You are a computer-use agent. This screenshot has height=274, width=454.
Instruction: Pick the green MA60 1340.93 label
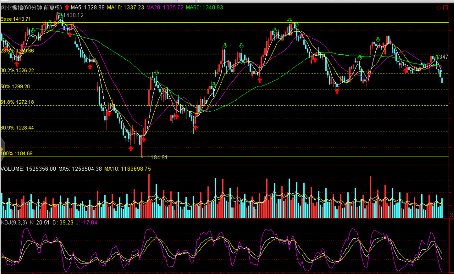click(x=204, y=7)
